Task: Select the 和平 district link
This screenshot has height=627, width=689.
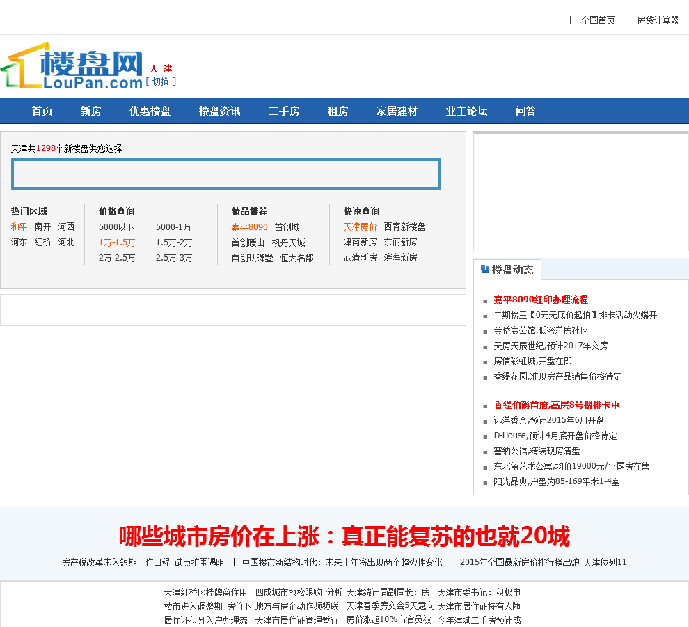Action: pos(19,226)
